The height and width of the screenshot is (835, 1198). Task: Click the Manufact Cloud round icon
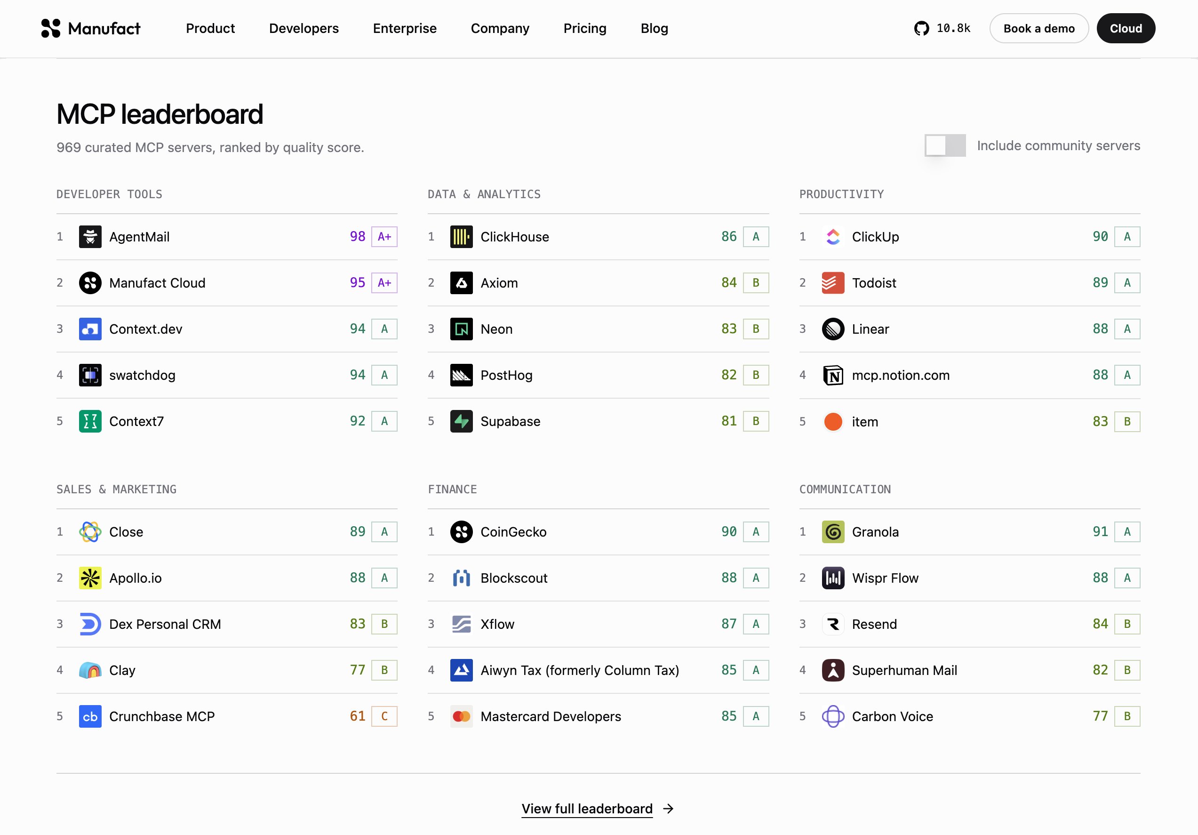coord(90,283)
